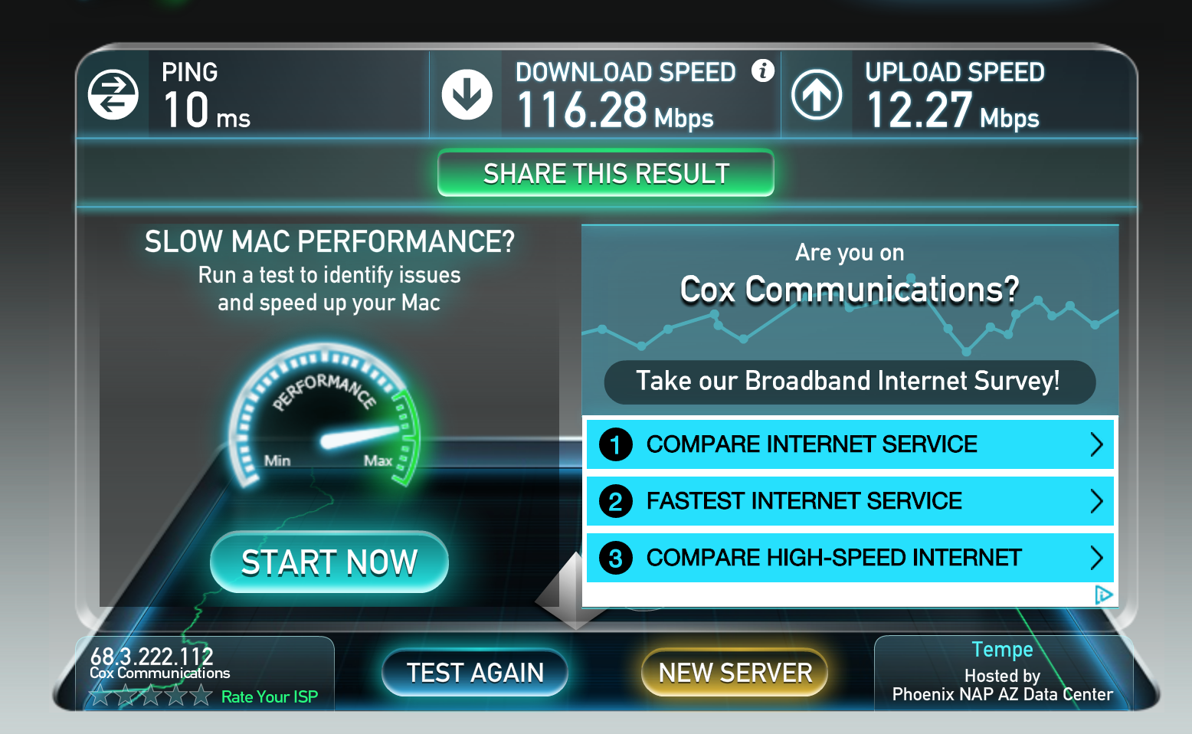This screenshot has width=1192, height=734.
Task: Open the Rate Your ISP link
Action: 270,696
